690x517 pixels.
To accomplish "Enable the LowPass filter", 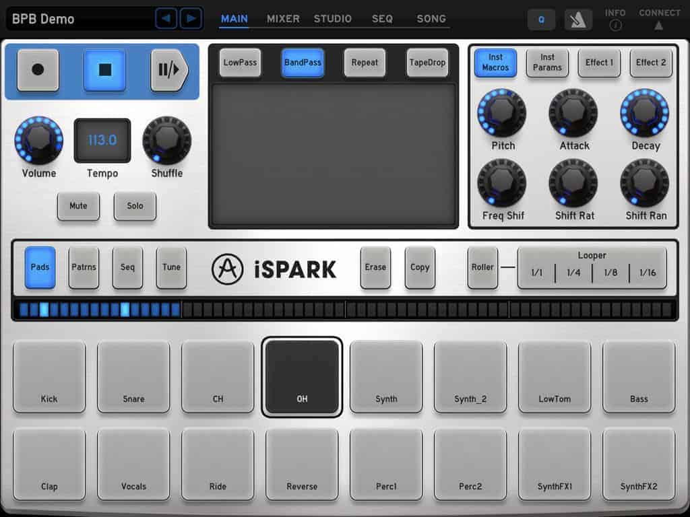I will pyautogui.click(x=240, y=63).
